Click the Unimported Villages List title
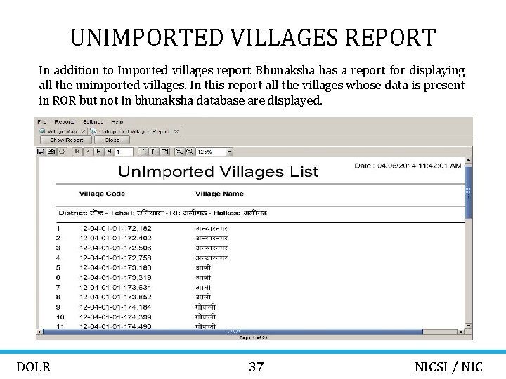The image size is (506, 379). click(218, 171)
